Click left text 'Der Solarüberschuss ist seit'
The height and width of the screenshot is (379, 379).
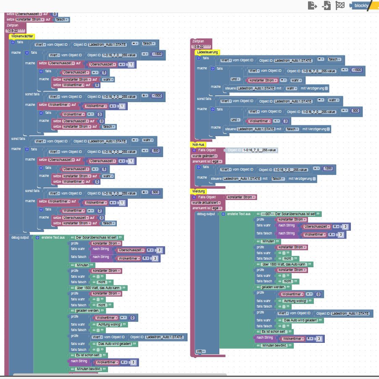(x=96, y=237)
